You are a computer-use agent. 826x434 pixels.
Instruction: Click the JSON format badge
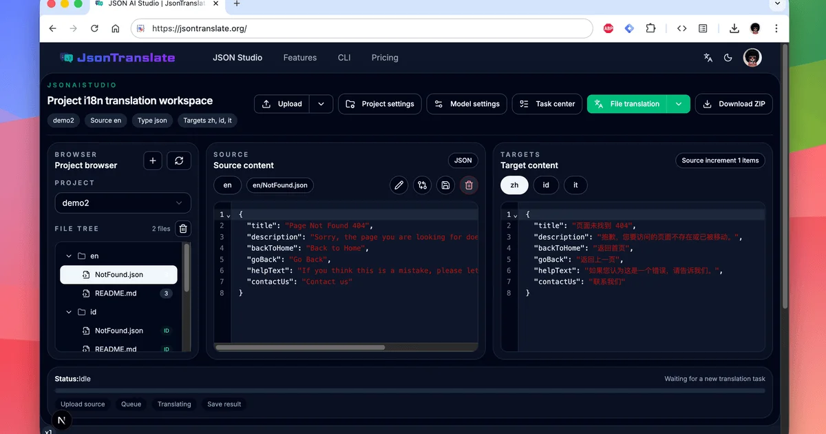(463, 161)
